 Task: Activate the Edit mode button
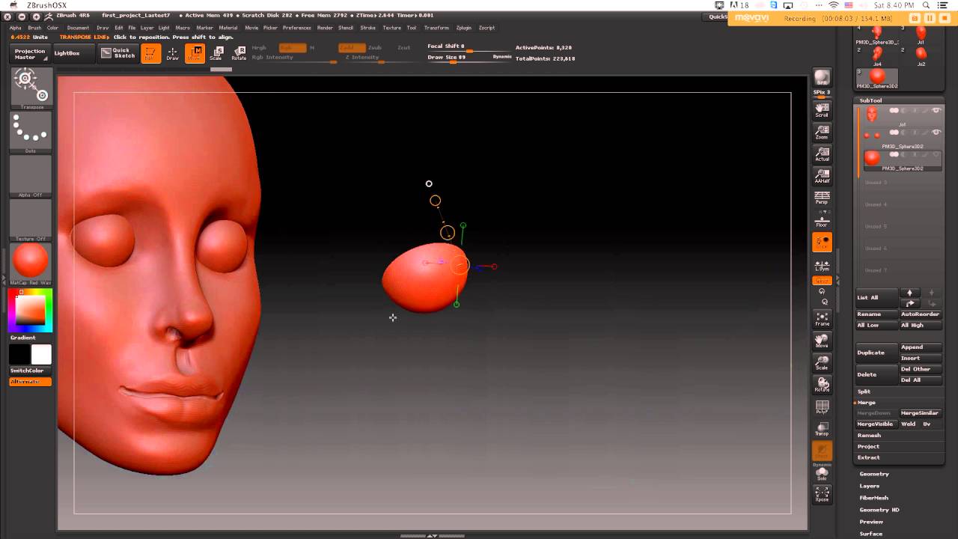[150, 53]
